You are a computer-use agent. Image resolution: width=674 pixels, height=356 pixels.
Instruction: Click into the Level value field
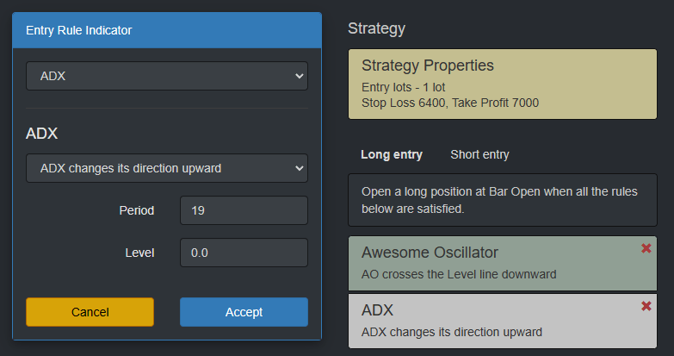pos(244,253)
